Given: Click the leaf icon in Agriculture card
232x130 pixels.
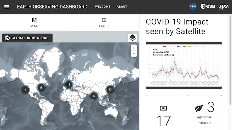Looking at the screenshot, I should tap(199, 108).
